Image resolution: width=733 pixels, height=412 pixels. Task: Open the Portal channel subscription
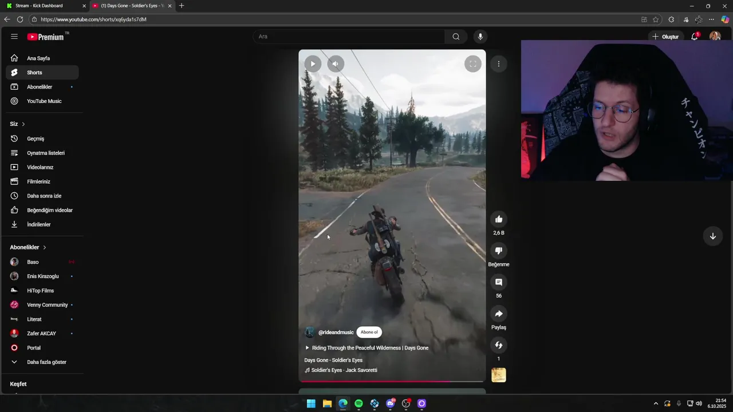point(42,348)
